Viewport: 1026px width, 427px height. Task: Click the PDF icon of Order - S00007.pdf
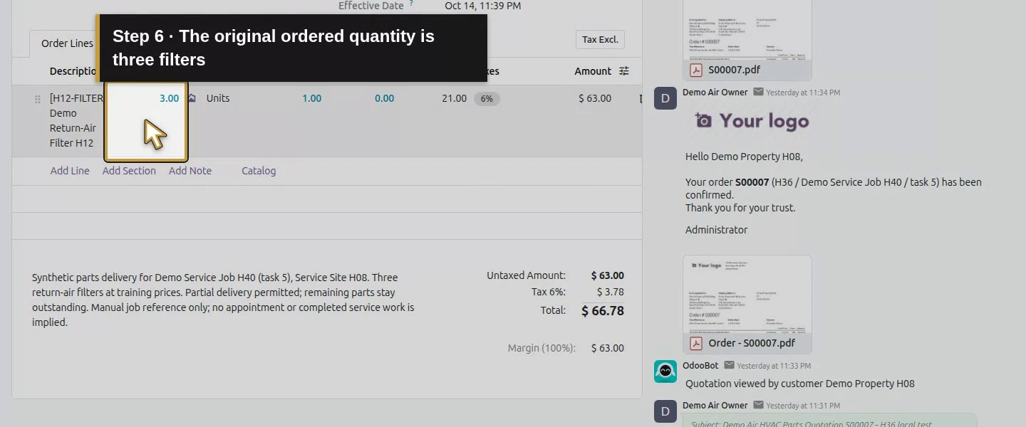coord(696,343)
